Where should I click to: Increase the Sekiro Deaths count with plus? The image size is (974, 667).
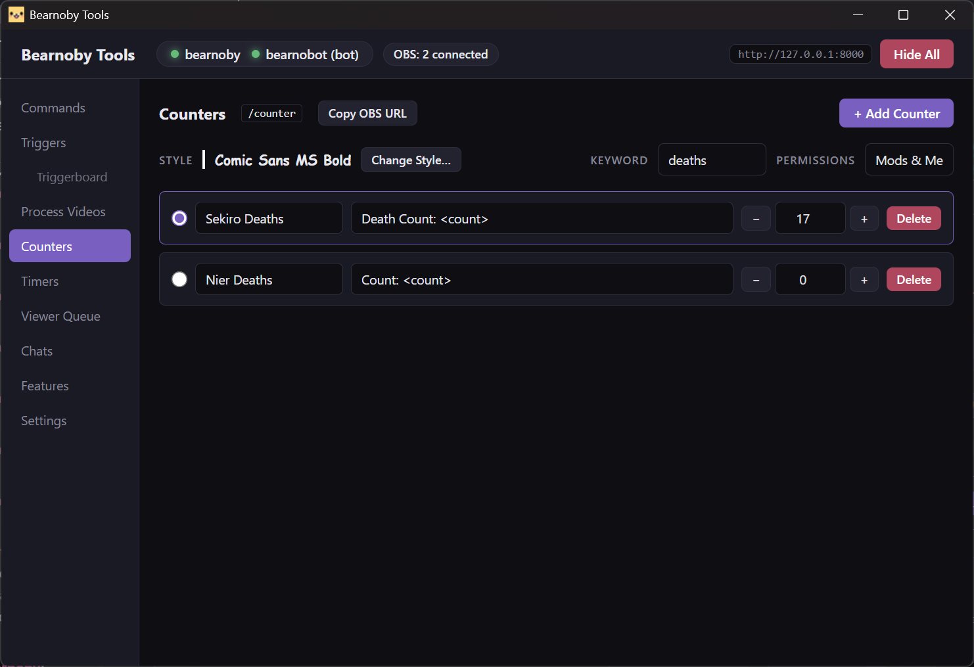[x=864, y=219]
